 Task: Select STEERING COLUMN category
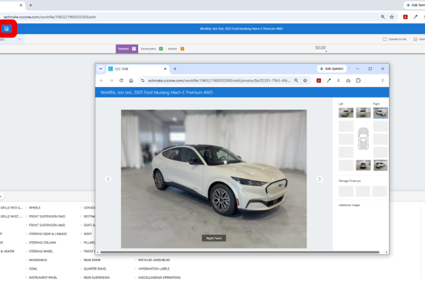click(x=42, y=243)
